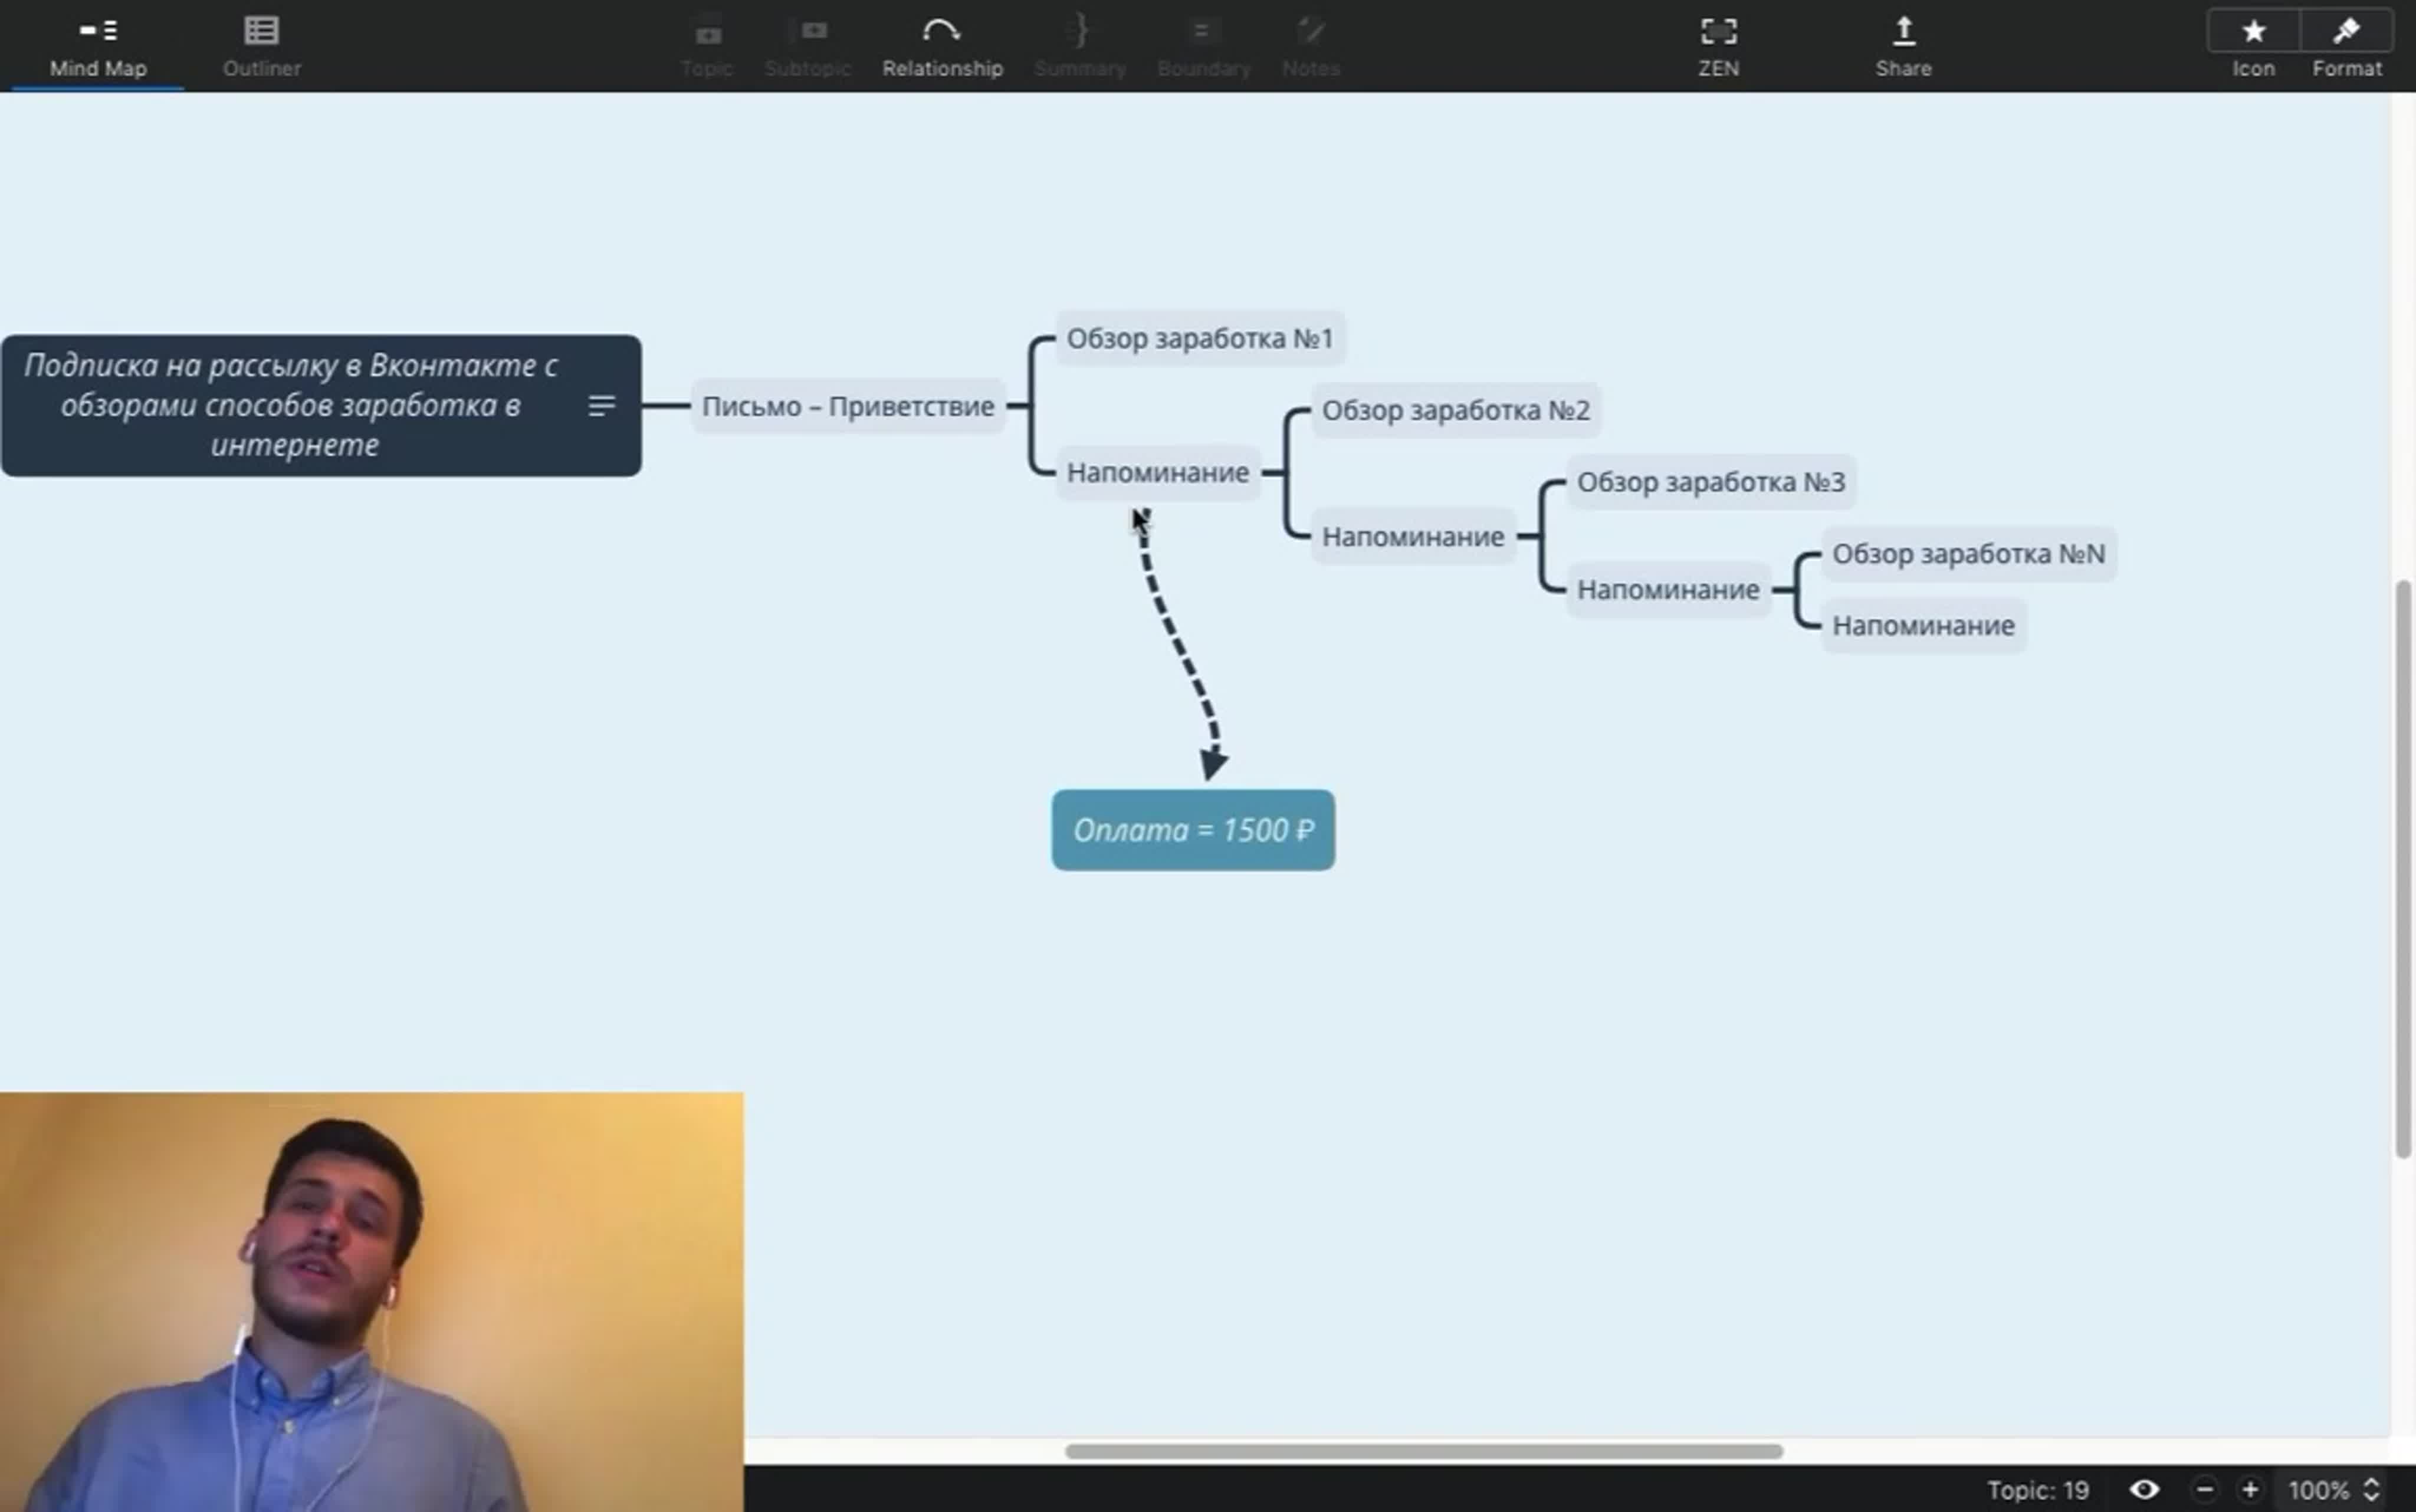Select the Relationship tool

pos(941,46)
